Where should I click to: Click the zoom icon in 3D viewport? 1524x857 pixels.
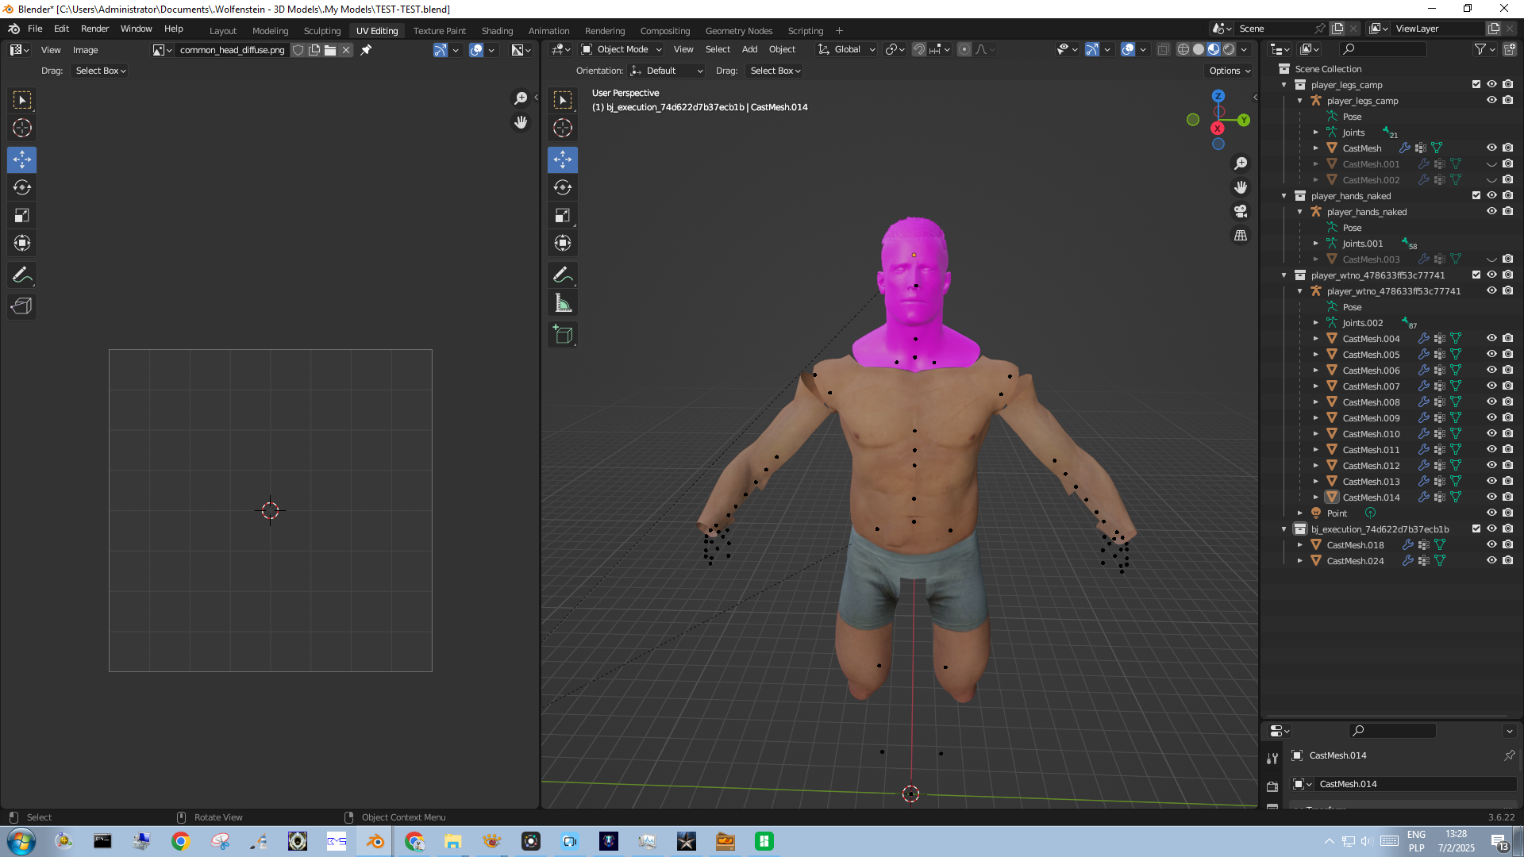[x=1241, y=163]
